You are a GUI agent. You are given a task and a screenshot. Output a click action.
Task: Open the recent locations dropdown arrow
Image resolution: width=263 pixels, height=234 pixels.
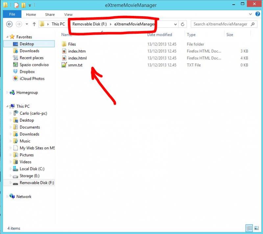click(27, 24)
